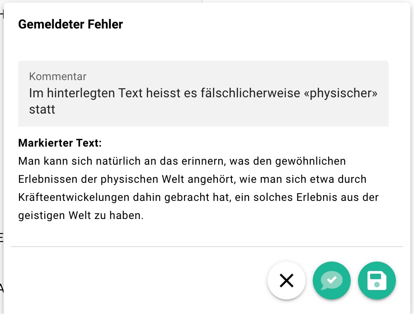Screen dimensions: 414x314
Task: Select the speech bubble checkmark icon
Action: coord(331,281)
